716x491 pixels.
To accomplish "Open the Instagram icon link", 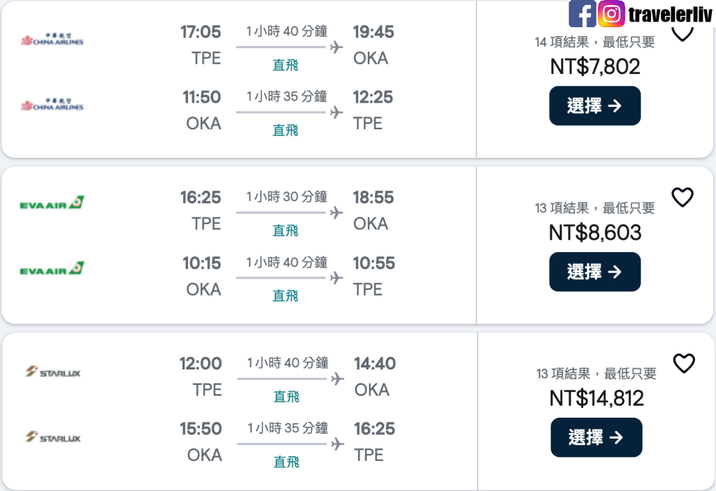I will 611,14.
